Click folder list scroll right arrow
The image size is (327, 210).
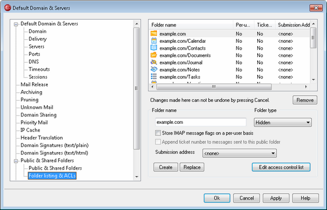point(306,87)
